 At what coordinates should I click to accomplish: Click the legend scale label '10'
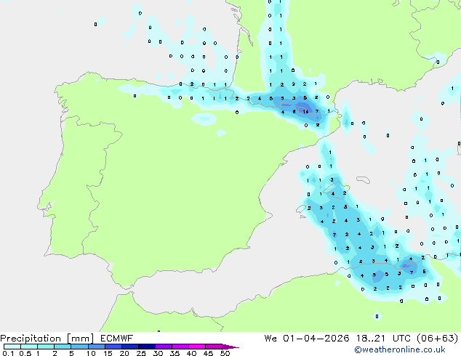(91, 353)
